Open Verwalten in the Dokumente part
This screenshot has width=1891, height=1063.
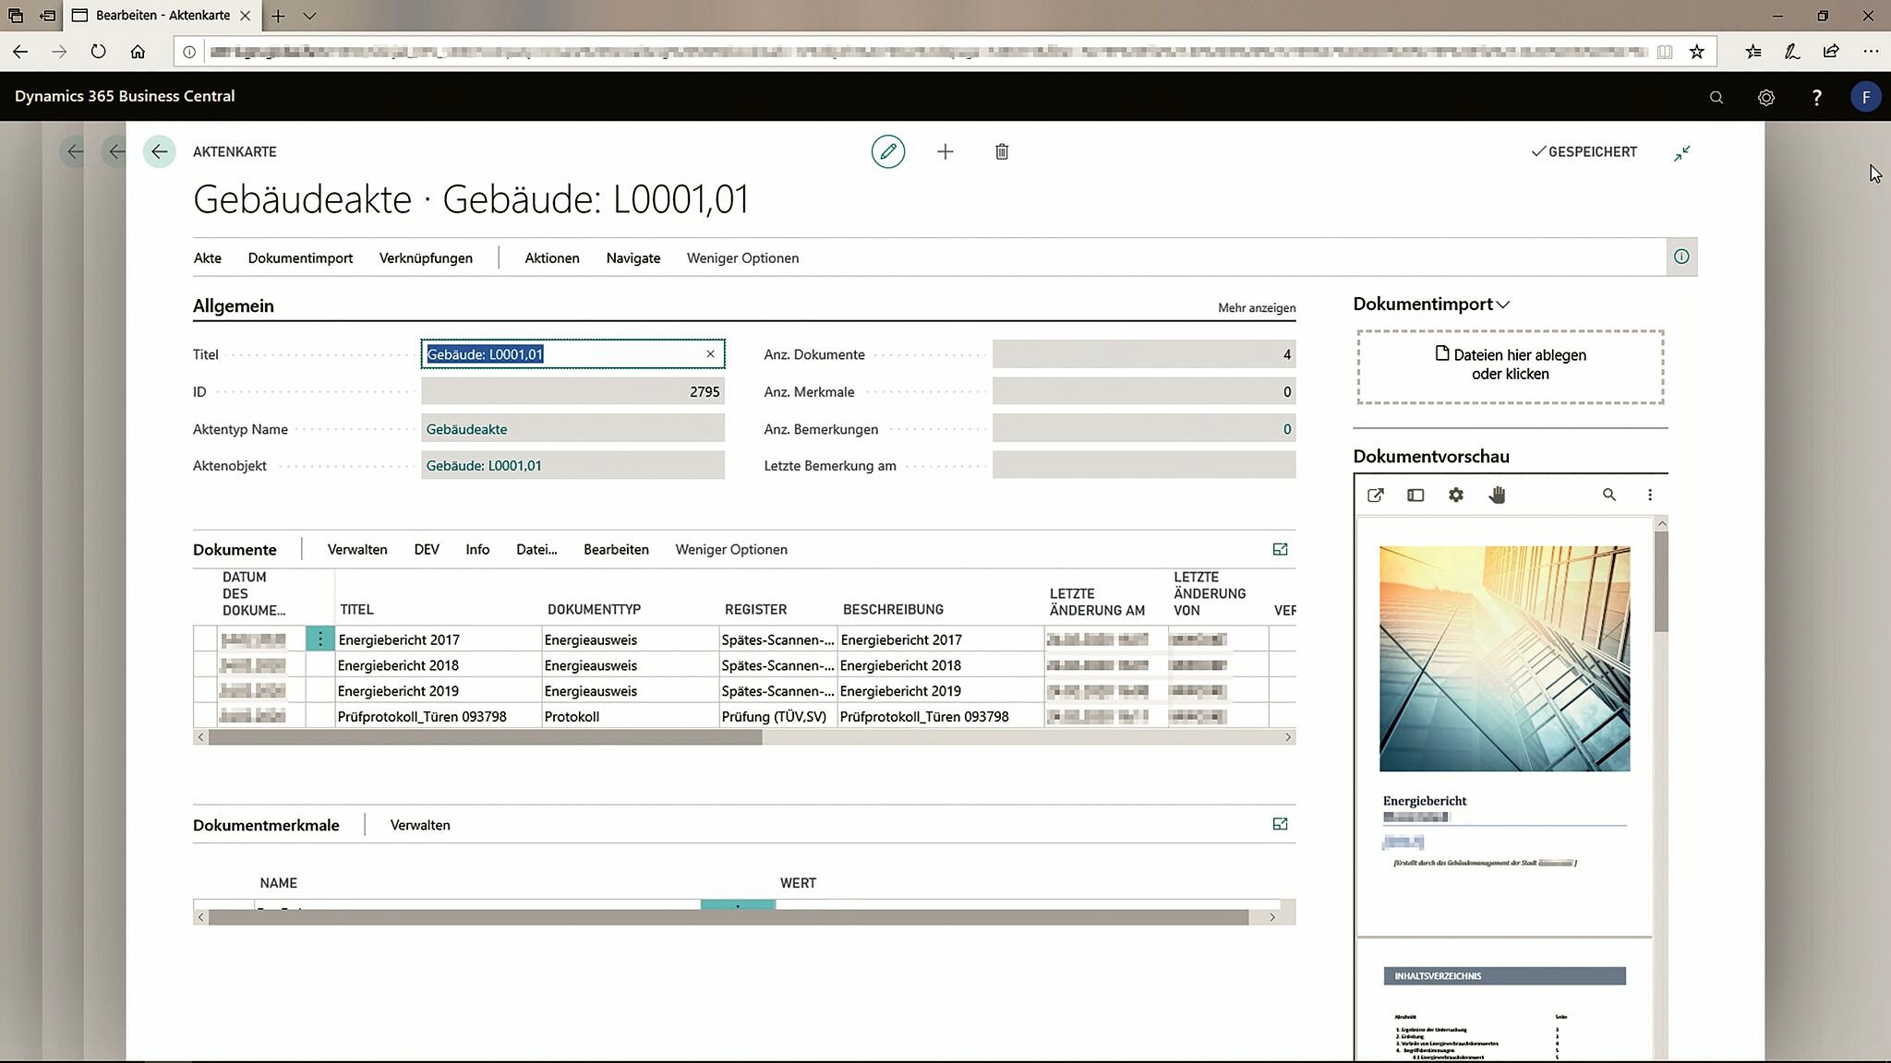tap(357, 550)
